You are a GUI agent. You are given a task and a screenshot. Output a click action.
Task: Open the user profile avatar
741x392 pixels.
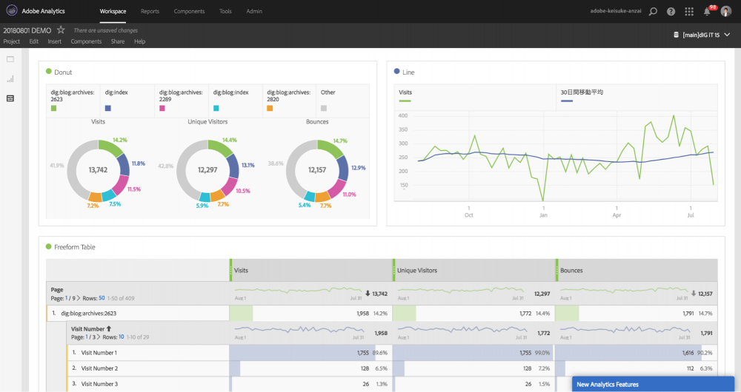[726, 11]
